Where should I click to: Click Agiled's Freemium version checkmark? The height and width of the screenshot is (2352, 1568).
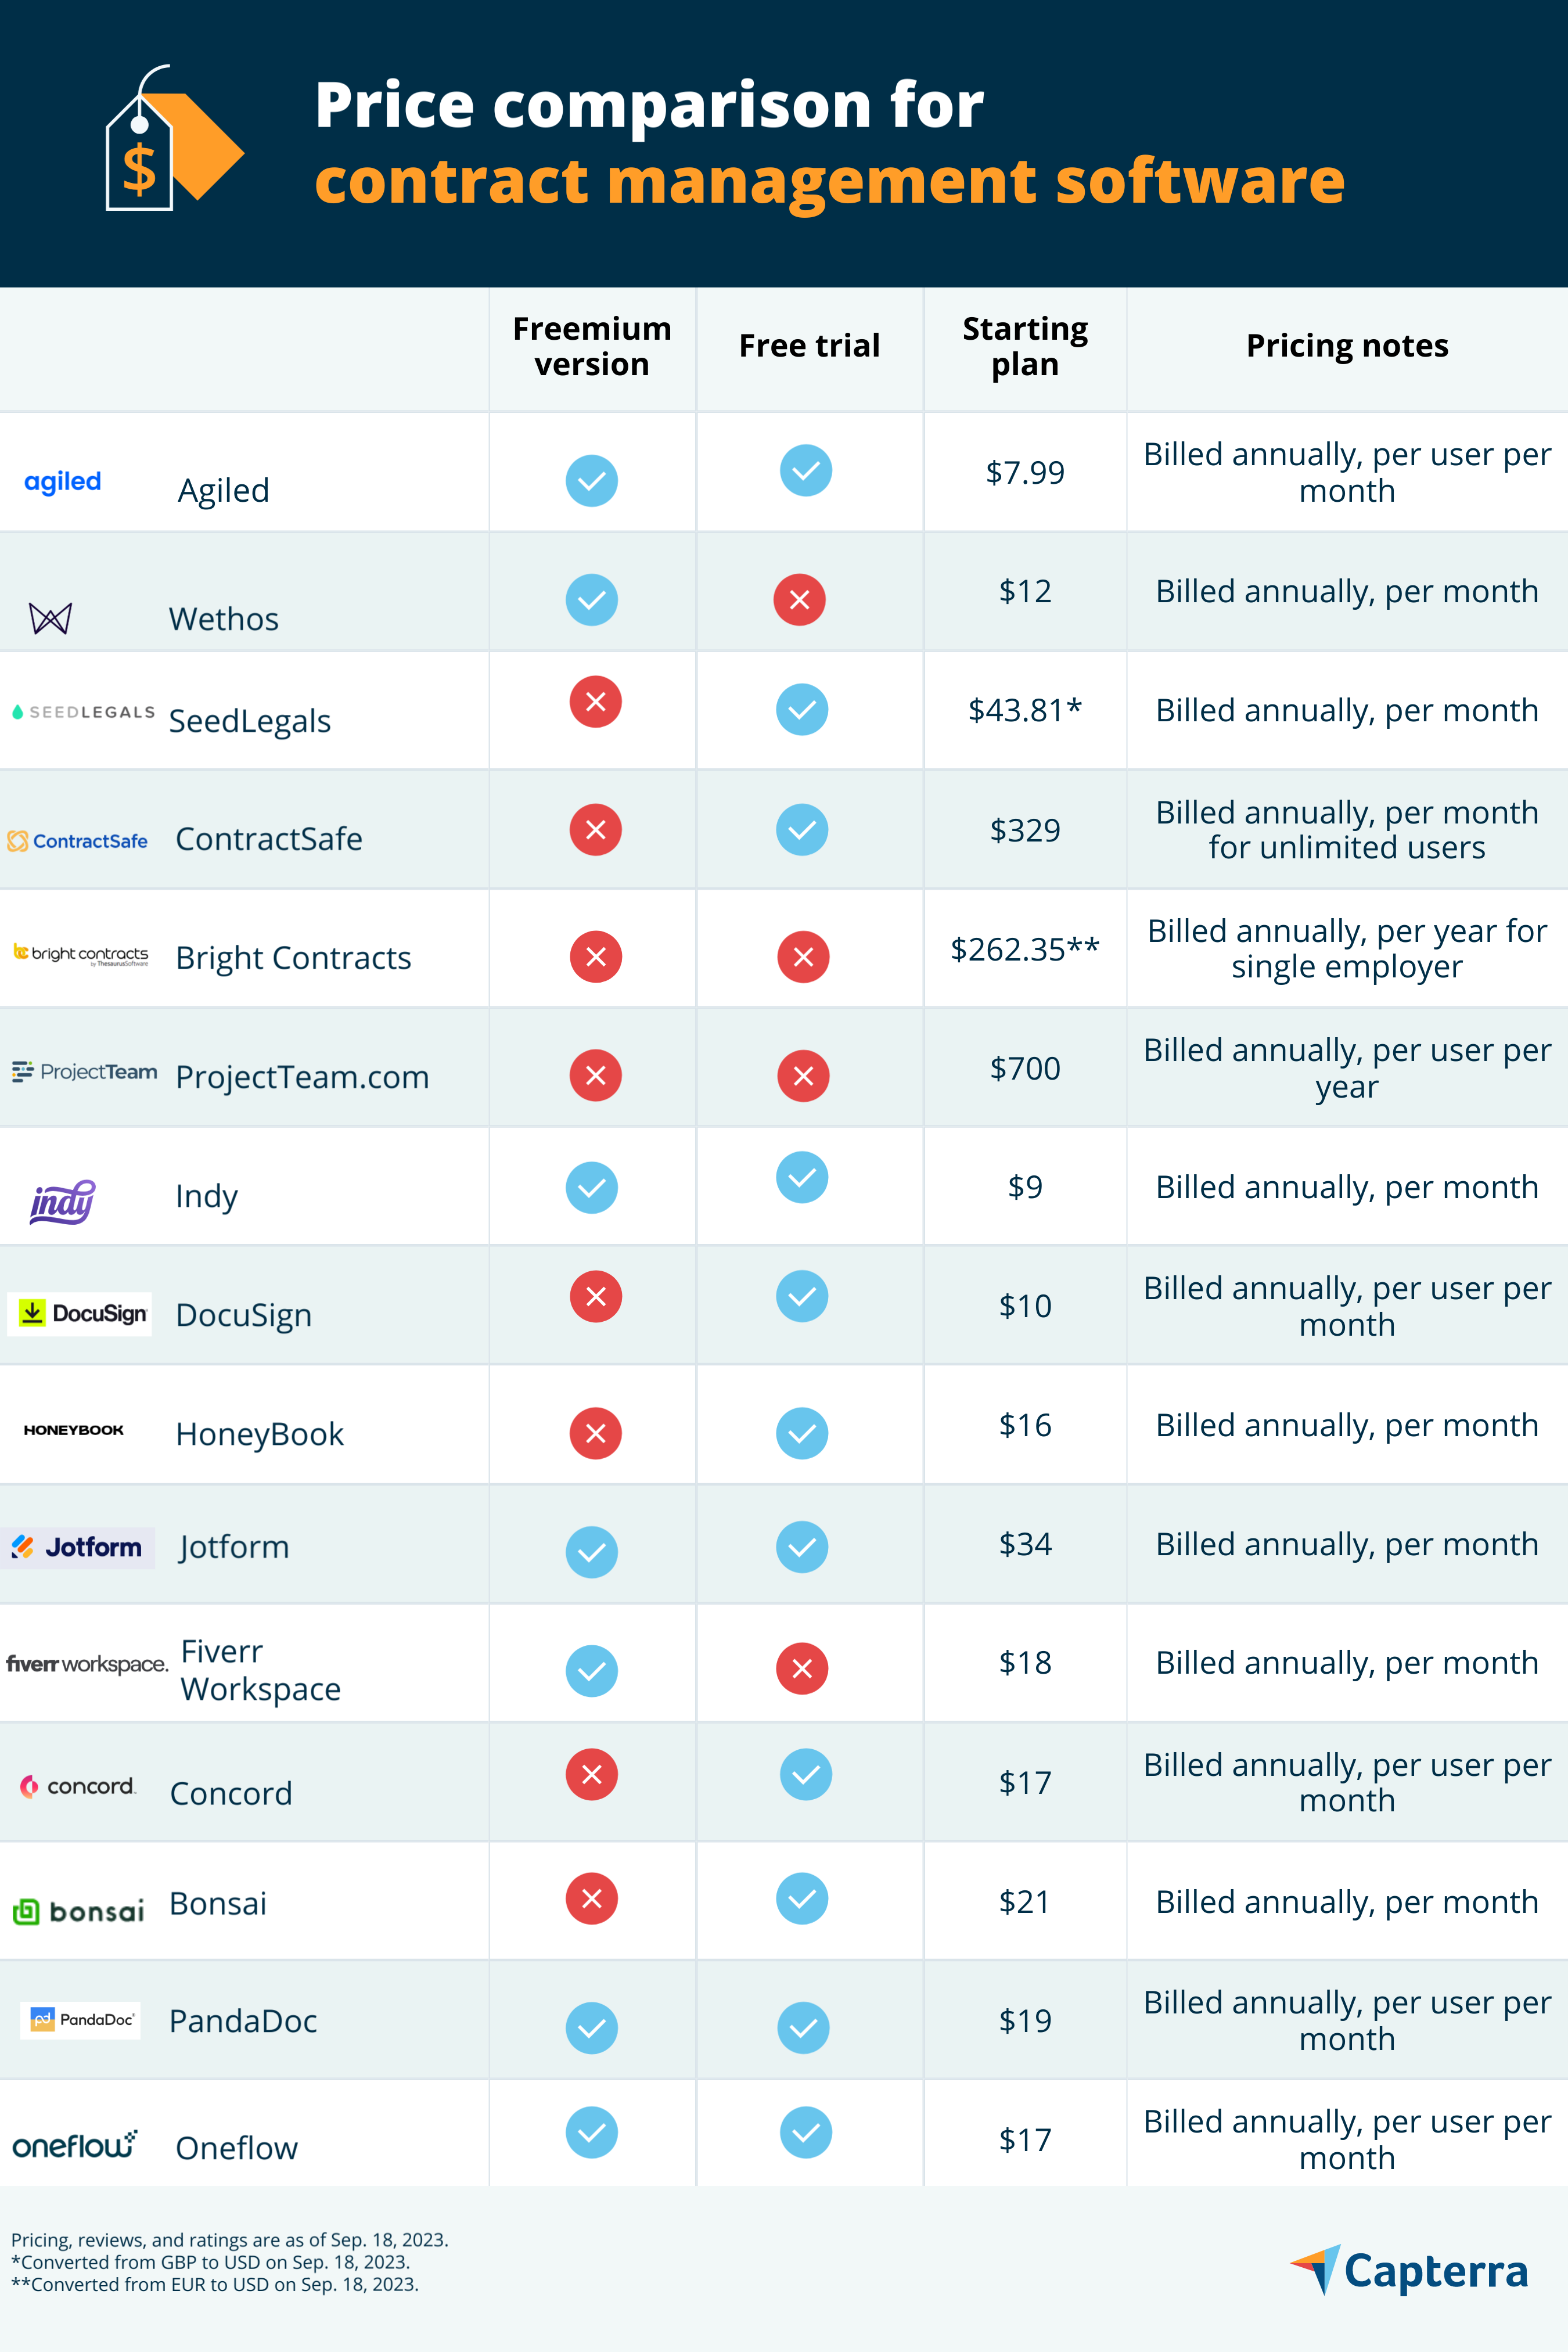click(x=592, y=481)
